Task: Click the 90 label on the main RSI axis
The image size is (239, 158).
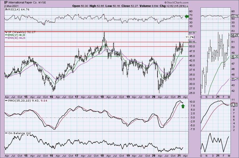Action: 191,11
